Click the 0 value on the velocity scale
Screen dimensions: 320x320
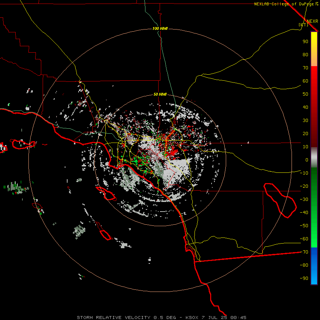[307, 160]
